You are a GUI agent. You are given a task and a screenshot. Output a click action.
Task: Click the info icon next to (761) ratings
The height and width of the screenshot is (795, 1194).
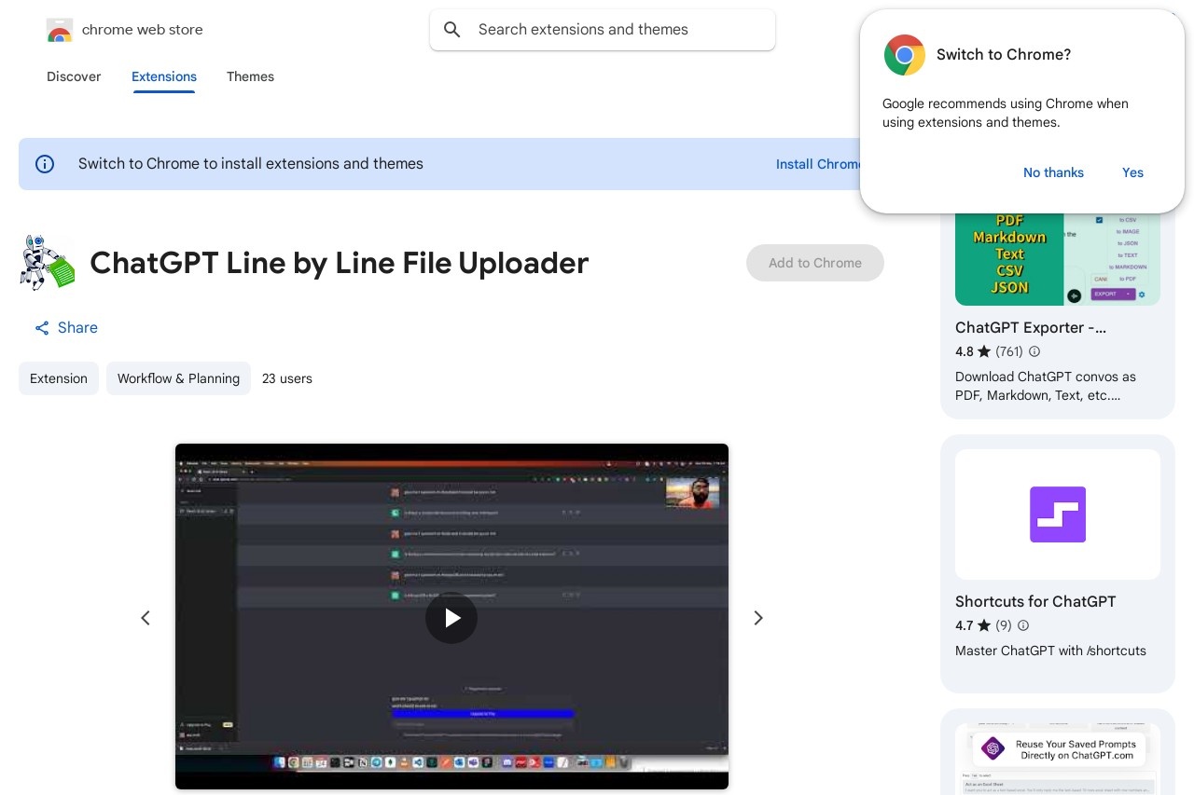click(x=1034, y=351)
